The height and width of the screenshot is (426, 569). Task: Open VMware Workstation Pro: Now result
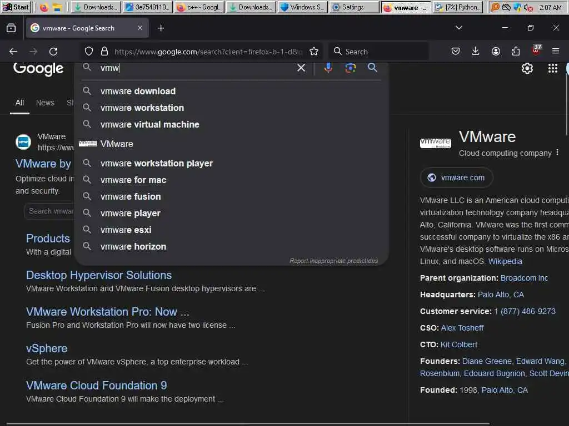coord(107,312)
